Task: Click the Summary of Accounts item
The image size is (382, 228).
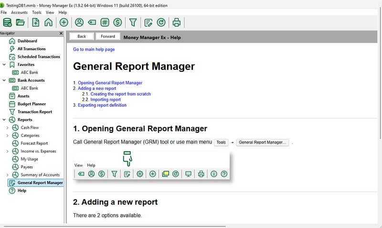Action: (x=40, y=175)
